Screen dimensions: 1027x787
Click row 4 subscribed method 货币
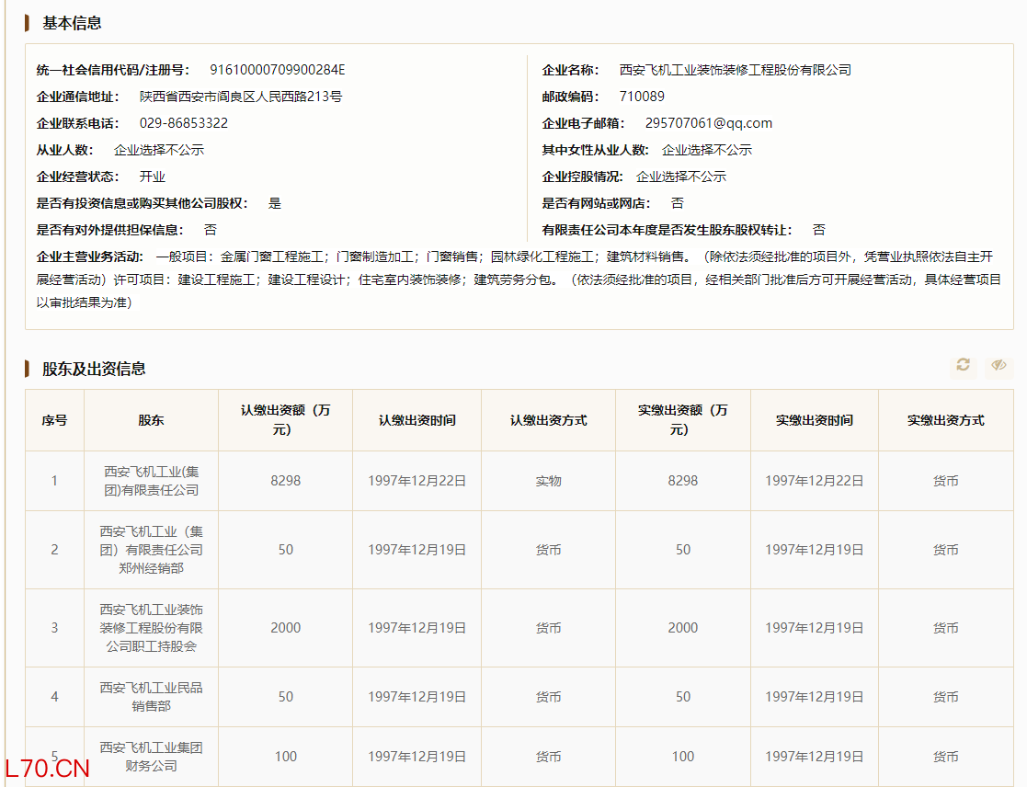[548, 697]
